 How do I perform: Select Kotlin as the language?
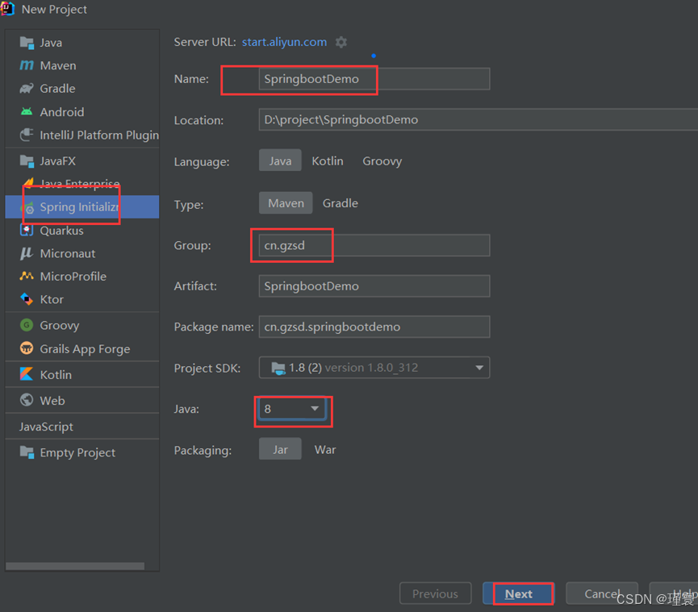[x=327, y=160]
